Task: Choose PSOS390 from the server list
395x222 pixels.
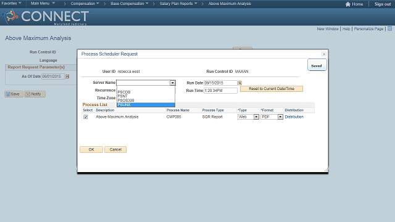Action: tap(146, 100)
